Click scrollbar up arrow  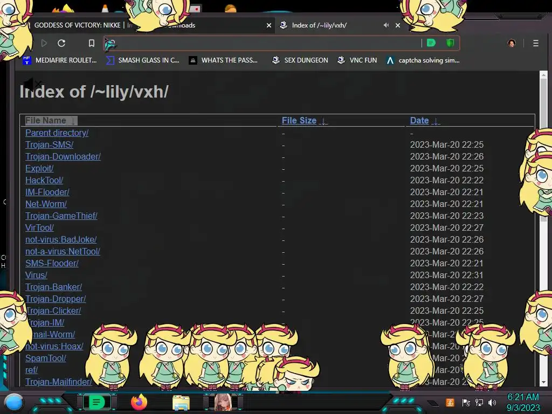[x=543, y=74]
